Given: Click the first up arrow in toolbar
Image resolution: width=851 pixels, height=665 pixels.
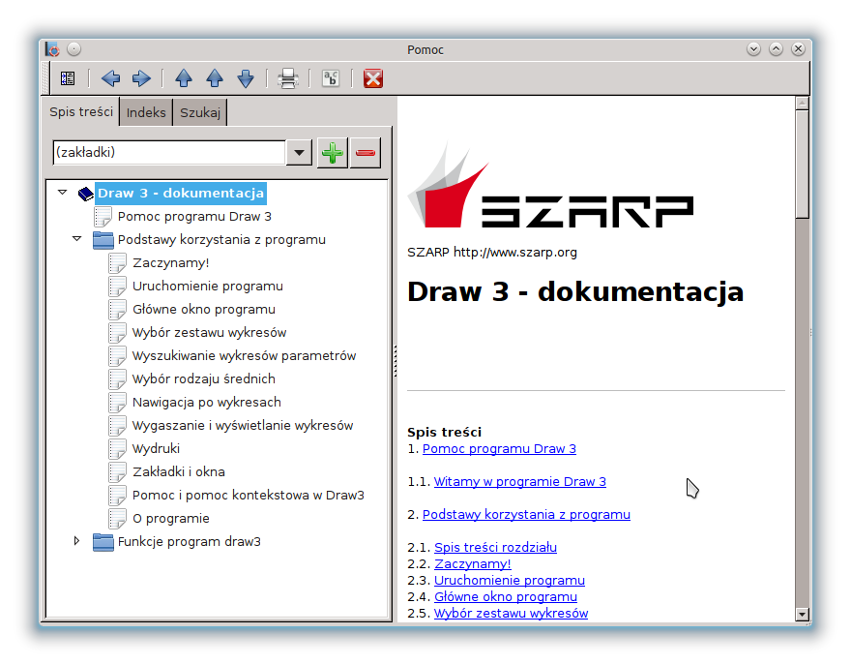Looking at the screenshot, I should [x=184, y=78].
